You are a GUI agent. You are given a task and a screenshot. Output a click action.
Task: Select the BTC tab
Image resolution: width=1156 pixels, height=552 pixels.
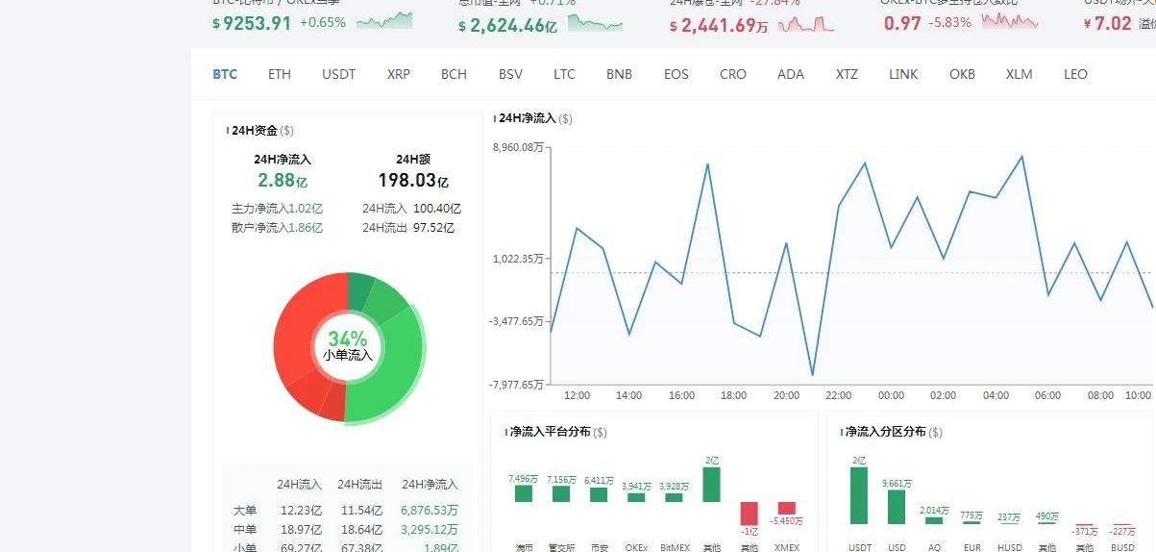[225, 74]
